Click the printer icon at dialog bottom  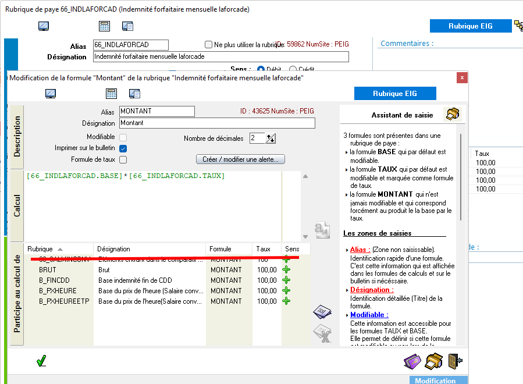pyautogui.click(x=433, y=361)
